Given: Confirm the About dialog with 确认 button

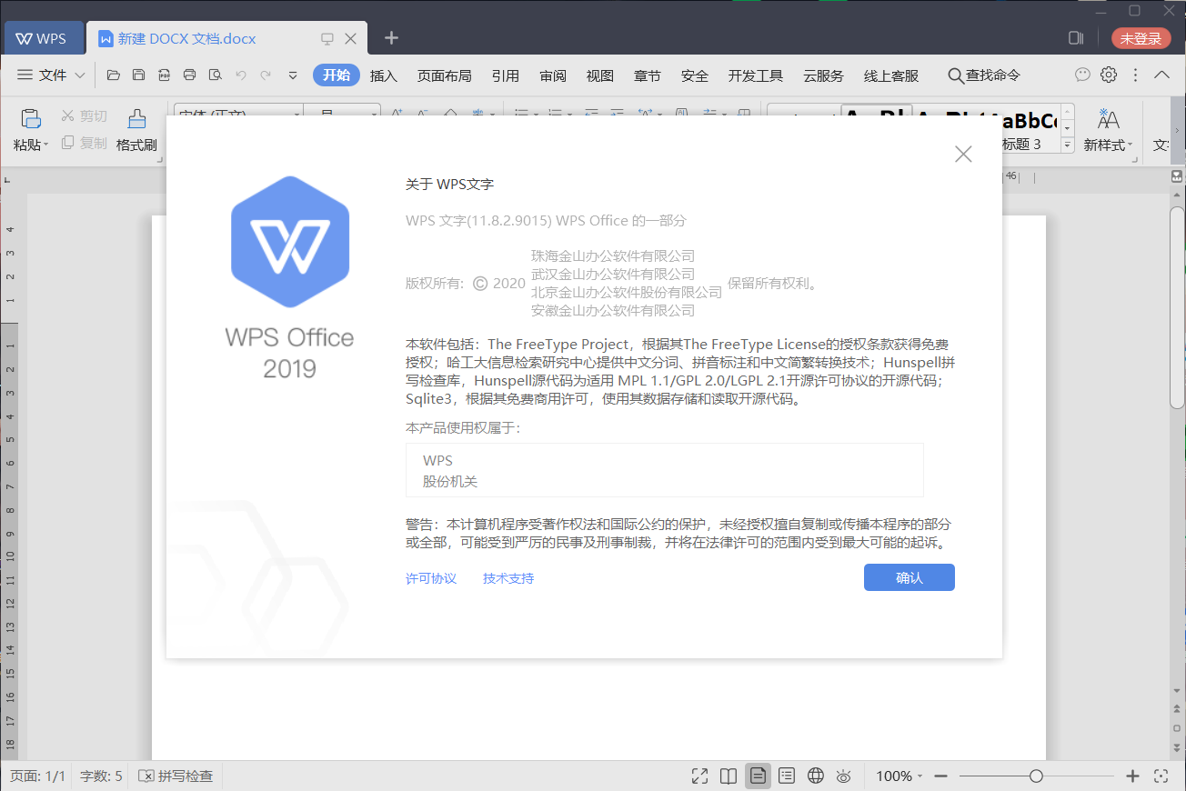Looking at the screenshot, I should pos(909,576).
